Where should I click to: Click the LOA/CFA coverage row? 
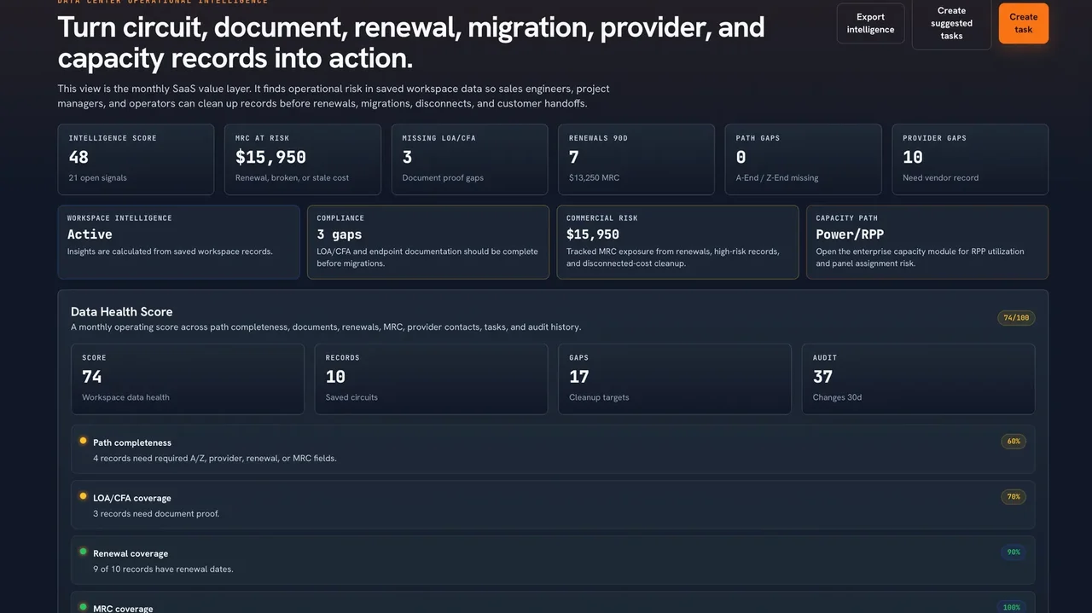(x=553, y=505)
